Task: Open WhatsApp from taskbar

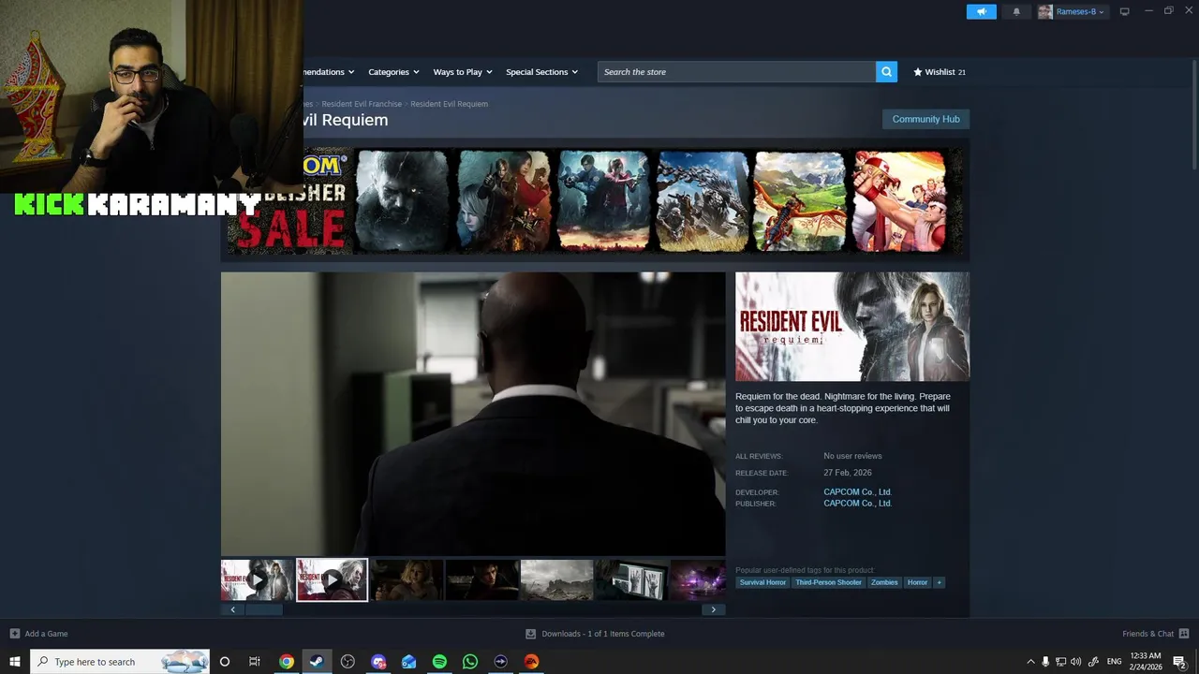Action: [x=470, y=662]
